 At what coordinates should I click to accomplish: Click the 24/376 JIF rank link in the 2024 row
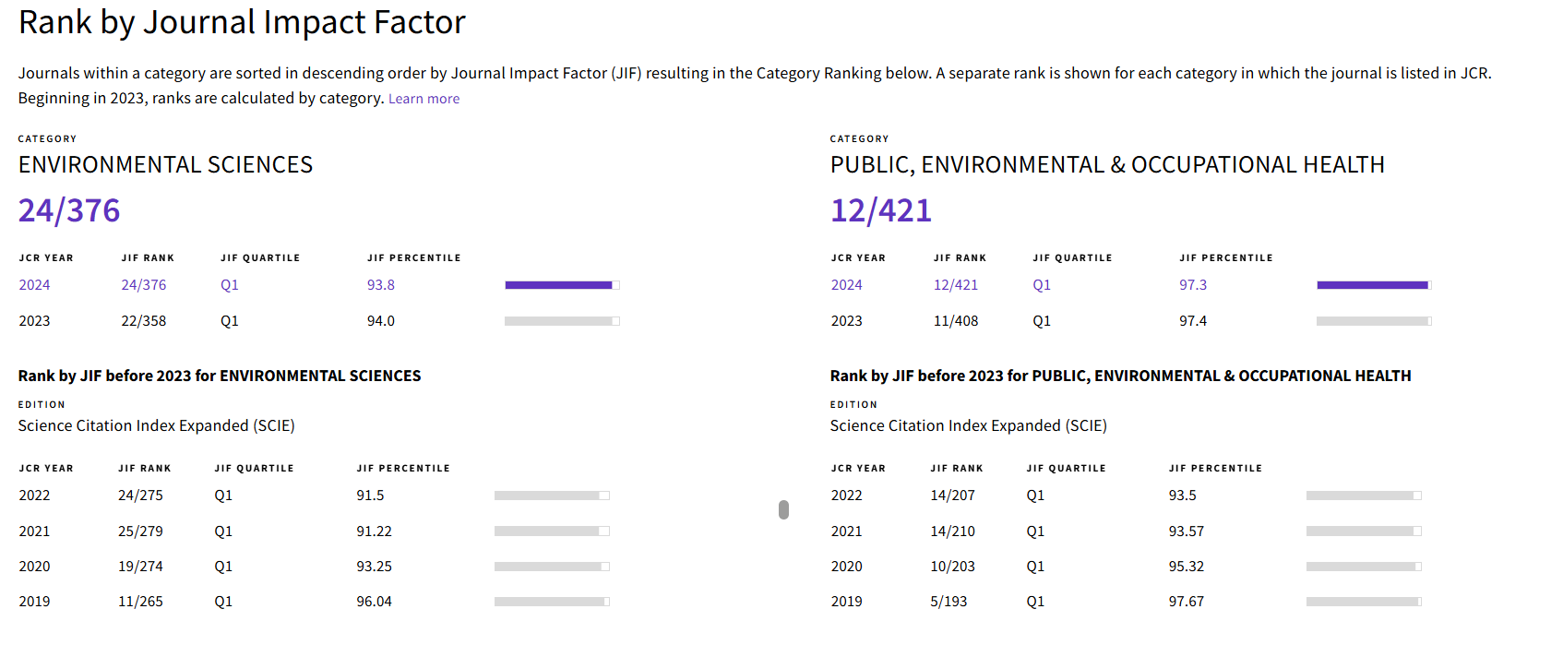[x=144, y=285]
